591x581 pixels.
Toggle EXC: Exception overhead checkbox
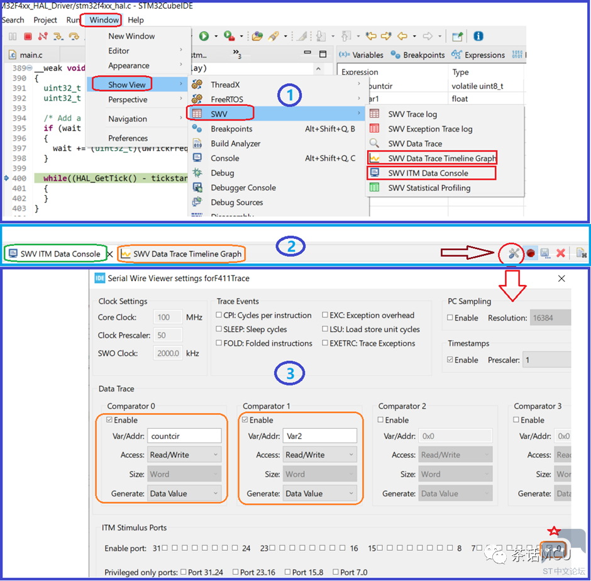[325, 315]
